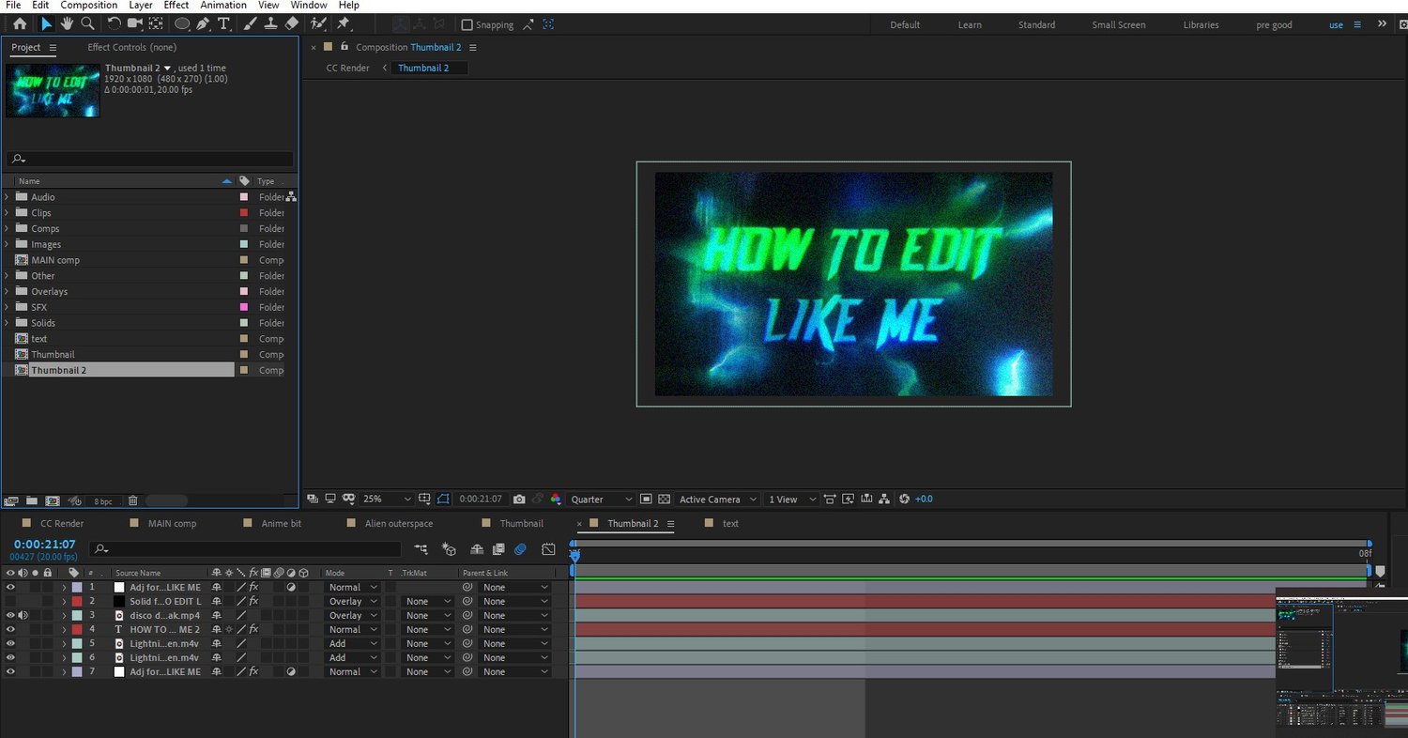This screenshot has width=1408, height=738.
Task: Click the CC Render breadcrumb
Action: tap(347, 68)
